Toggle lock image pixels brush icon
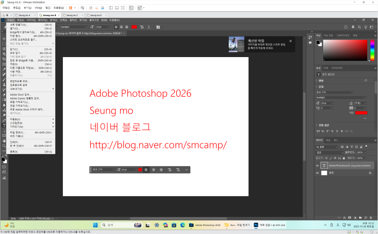 point(331,158)
